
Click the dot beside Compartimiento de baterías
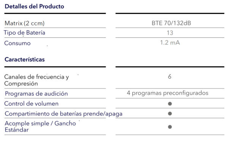170,113
